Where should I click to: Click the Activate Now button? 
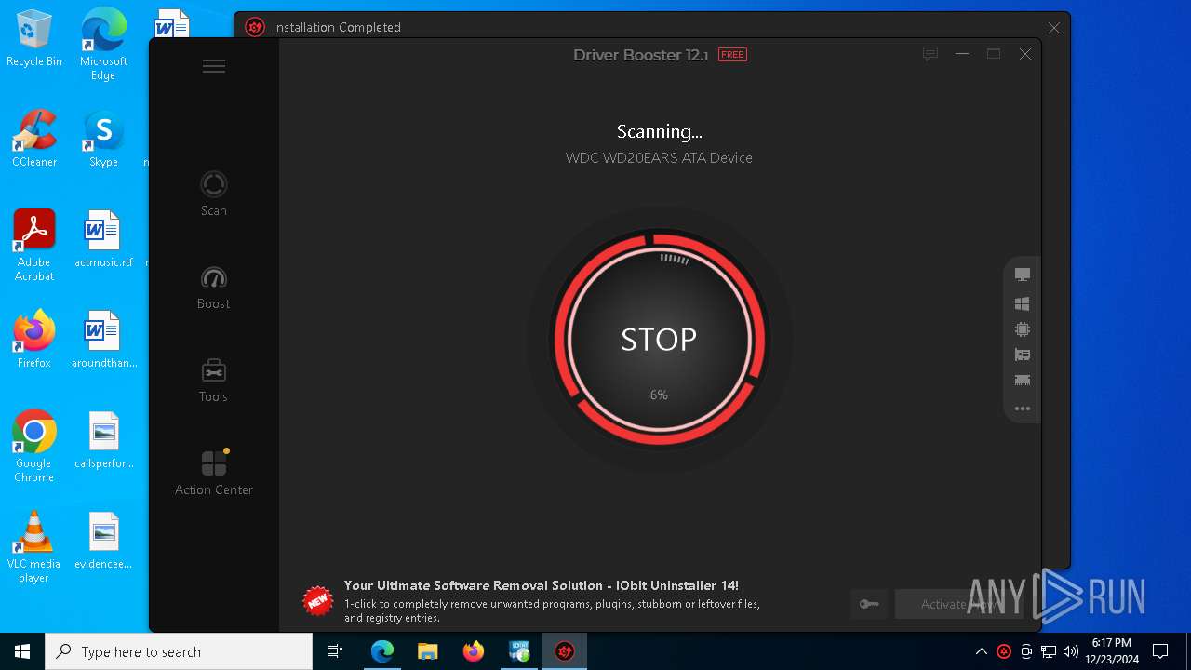point(959,604)
